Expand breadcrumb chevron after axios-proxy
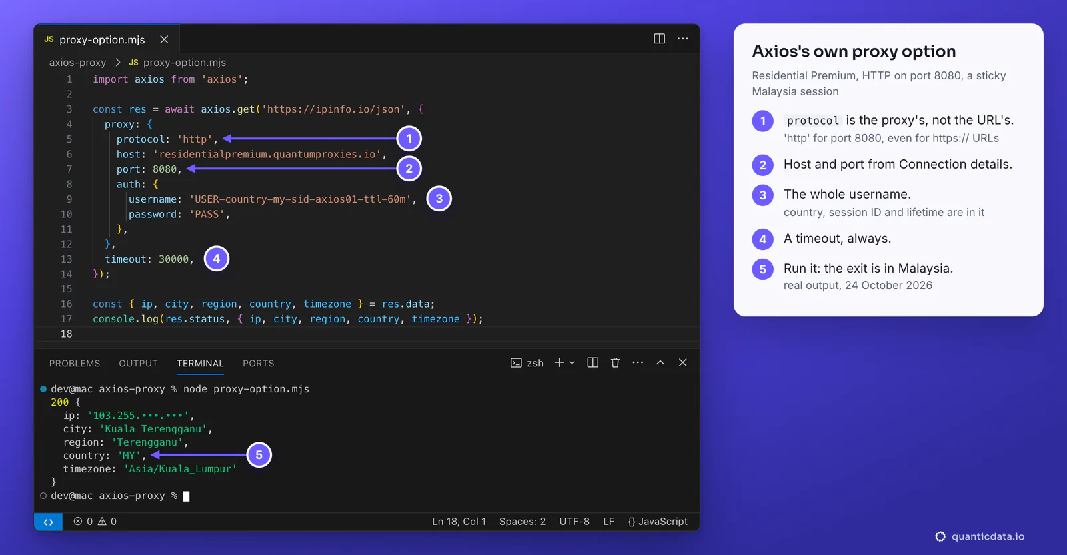Screen dimensions: 1067x555 pos(118,63)
